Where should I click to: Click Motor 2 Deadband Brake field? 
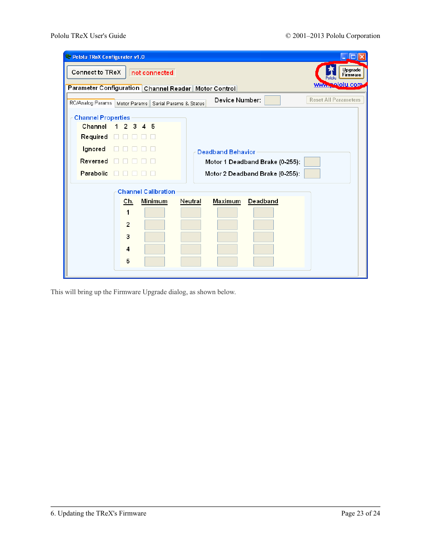[312, 173]
